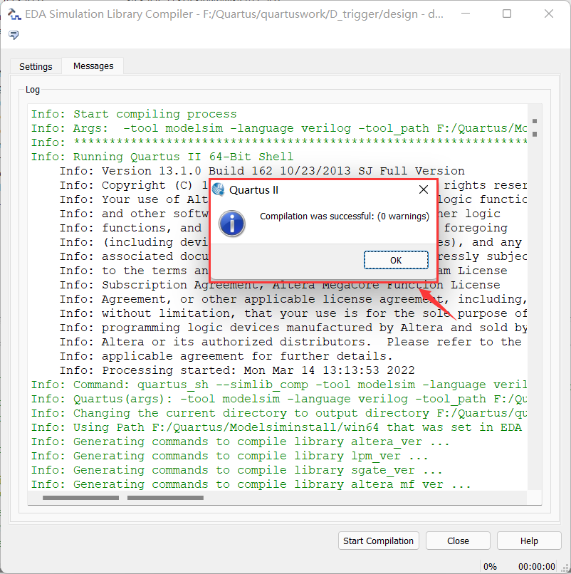Click 'Running Quartus II 64-Bit Shell' log line
Viewport: 571px width, 574px height.
(162, 157)
